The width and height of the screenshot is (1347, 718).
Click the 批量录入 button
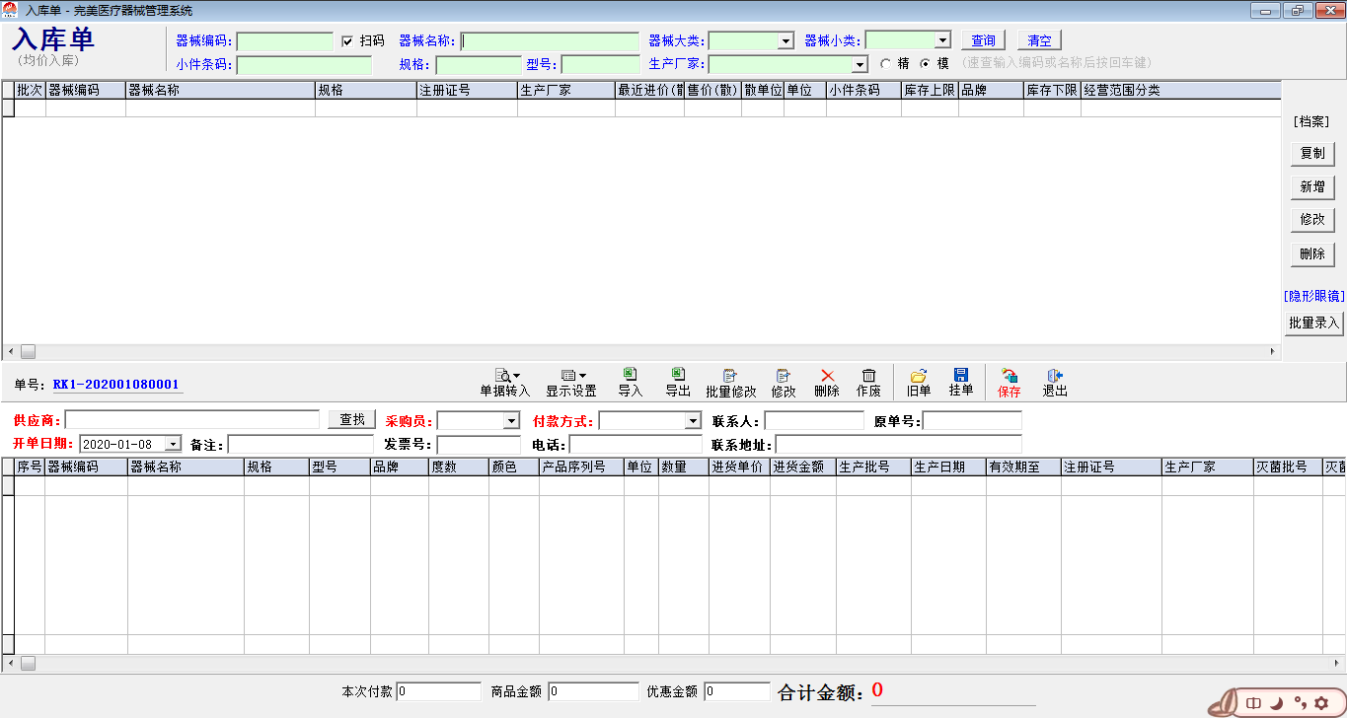[1313, 323]
